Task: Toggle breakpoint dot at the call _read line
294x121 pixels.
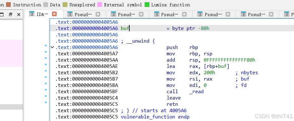Action: 45,90
